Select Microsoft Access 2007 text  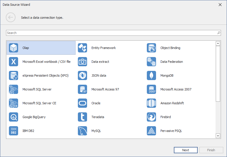click(176, 89)
